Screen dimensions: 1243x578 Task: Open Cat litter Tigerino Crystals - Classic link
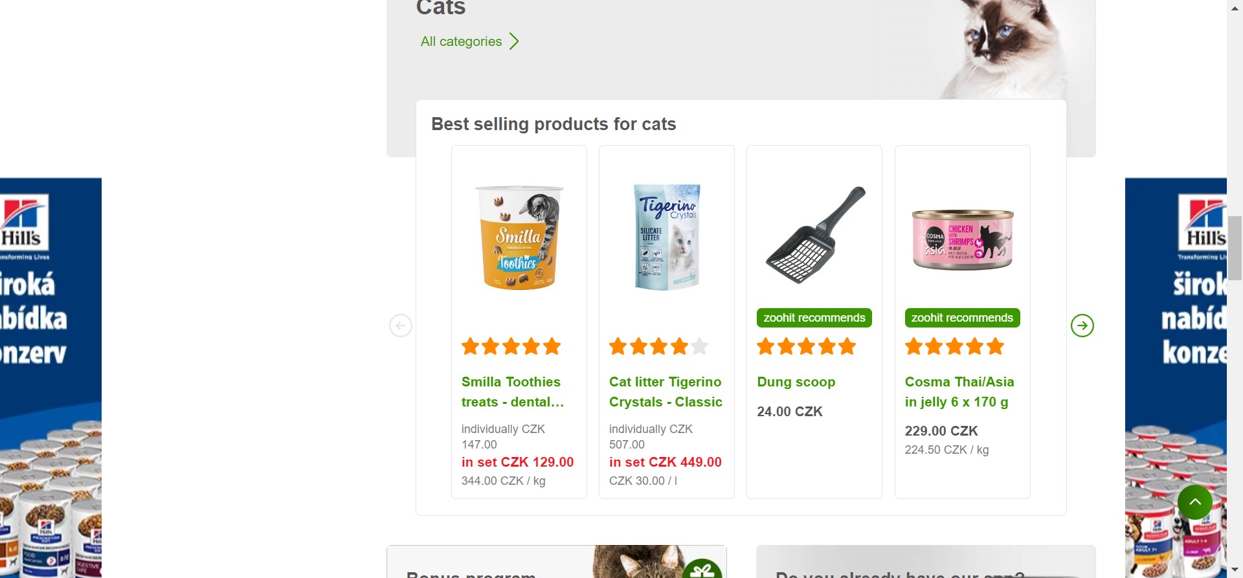[666, 392]
